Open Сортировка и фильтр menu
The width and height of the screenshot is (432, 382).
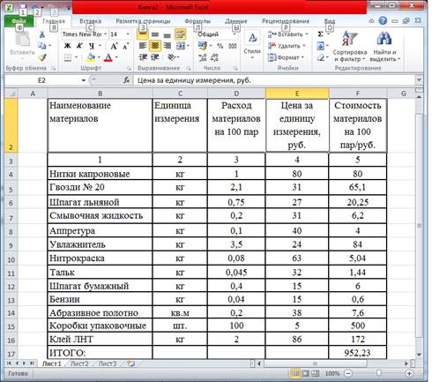[350, 46]
